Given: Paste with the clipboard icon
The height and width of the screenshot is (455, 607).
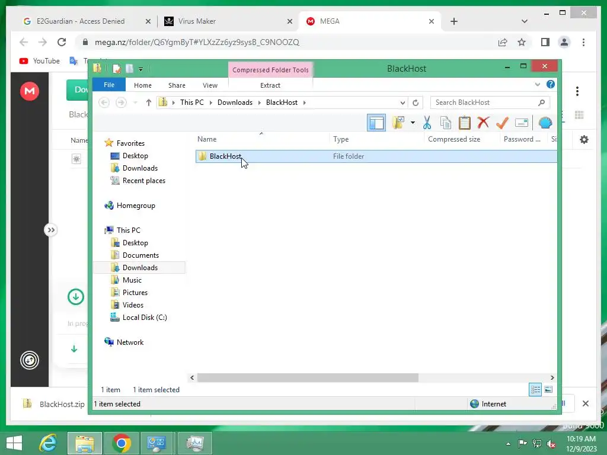Looking at the screenshot, I should pyautogui.click(x=464, y=123).
